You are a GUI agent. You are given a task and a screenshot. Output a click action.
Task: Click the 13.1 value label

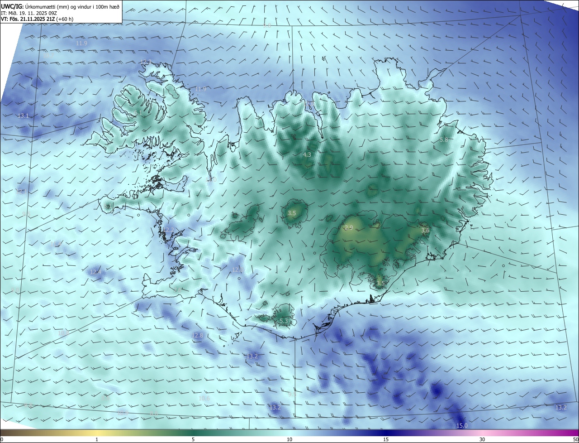(x=23, y=116)
